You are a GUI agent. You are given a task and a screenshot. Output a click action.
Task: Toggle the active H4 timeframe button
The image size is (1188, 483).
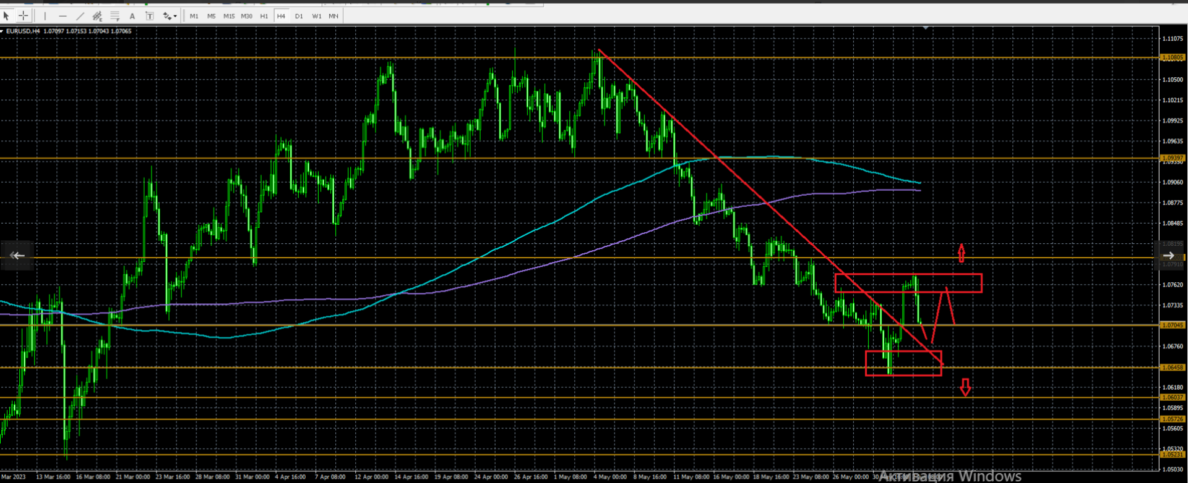[282, 16]
